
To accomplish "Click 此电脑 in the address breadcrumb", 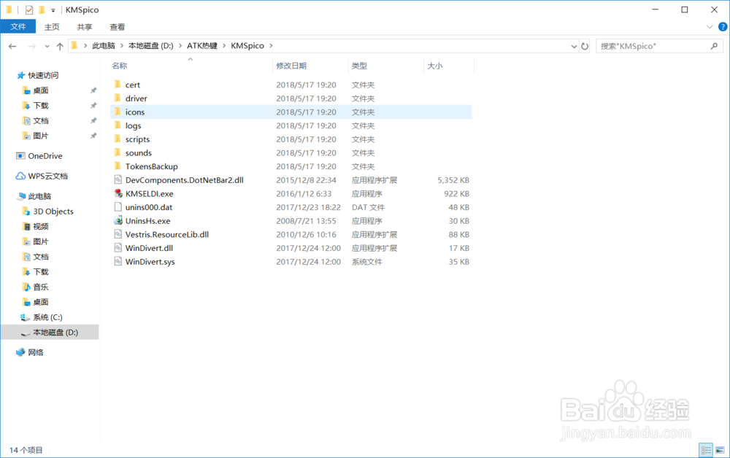I will [x=104, y=45].
